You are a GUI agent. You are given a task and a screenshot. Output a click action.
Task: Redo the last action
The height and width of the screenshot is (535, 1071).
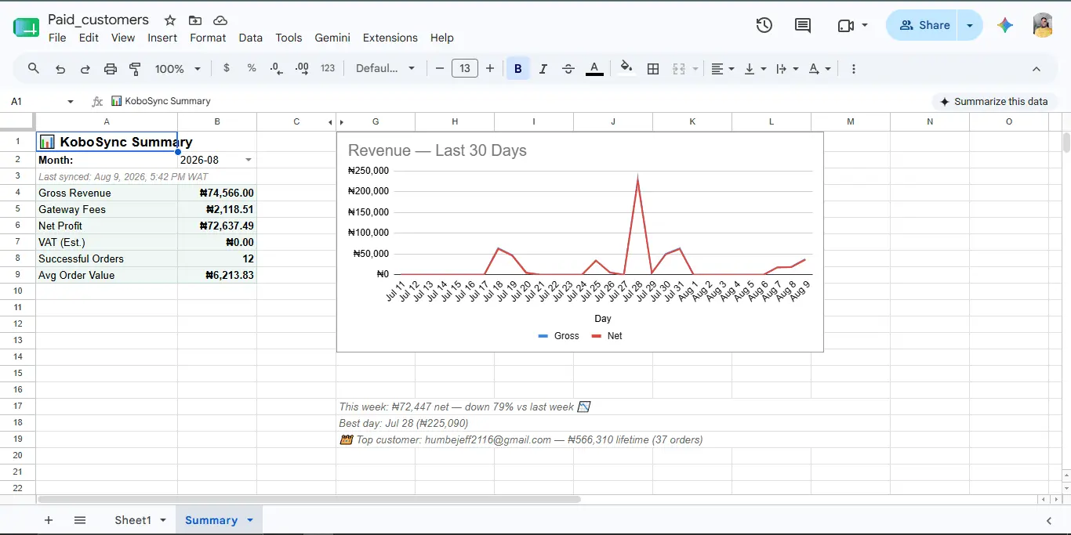pos(85,69)
